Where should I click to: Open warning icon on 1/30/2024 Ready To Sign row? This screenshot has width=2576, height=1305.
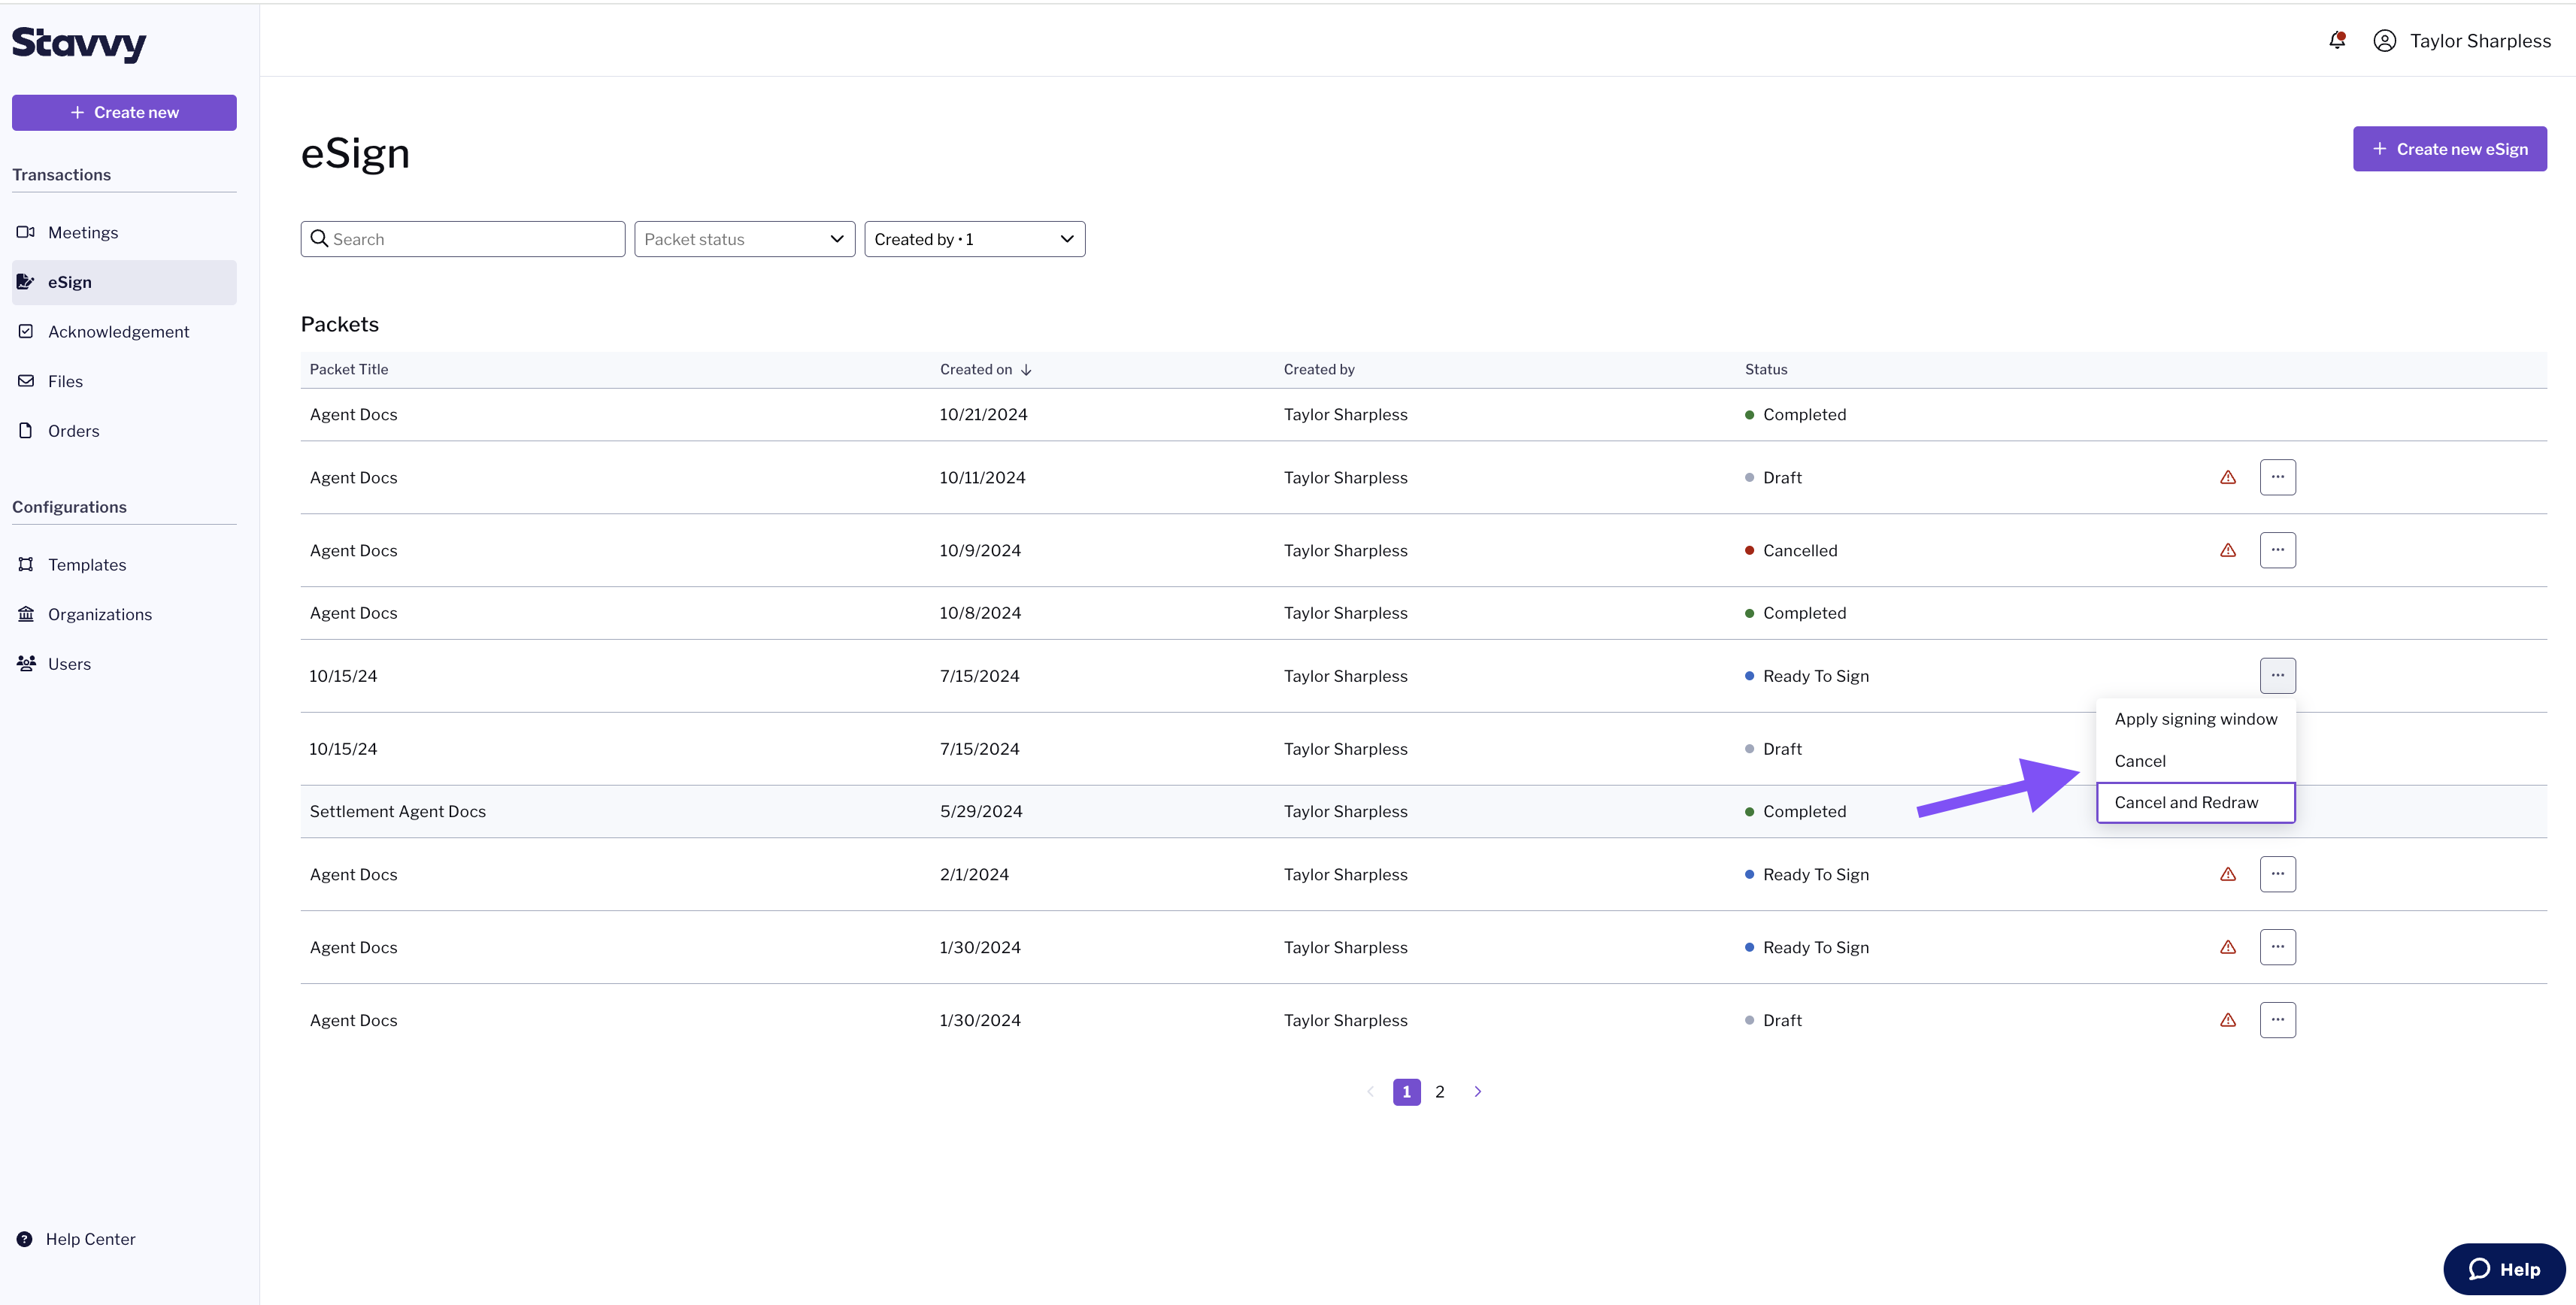[2228, 948]
